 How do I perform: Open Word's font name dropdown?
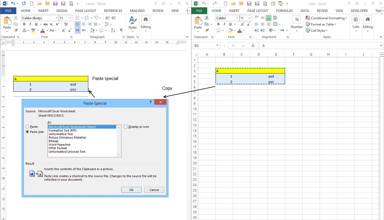(57, 18)
